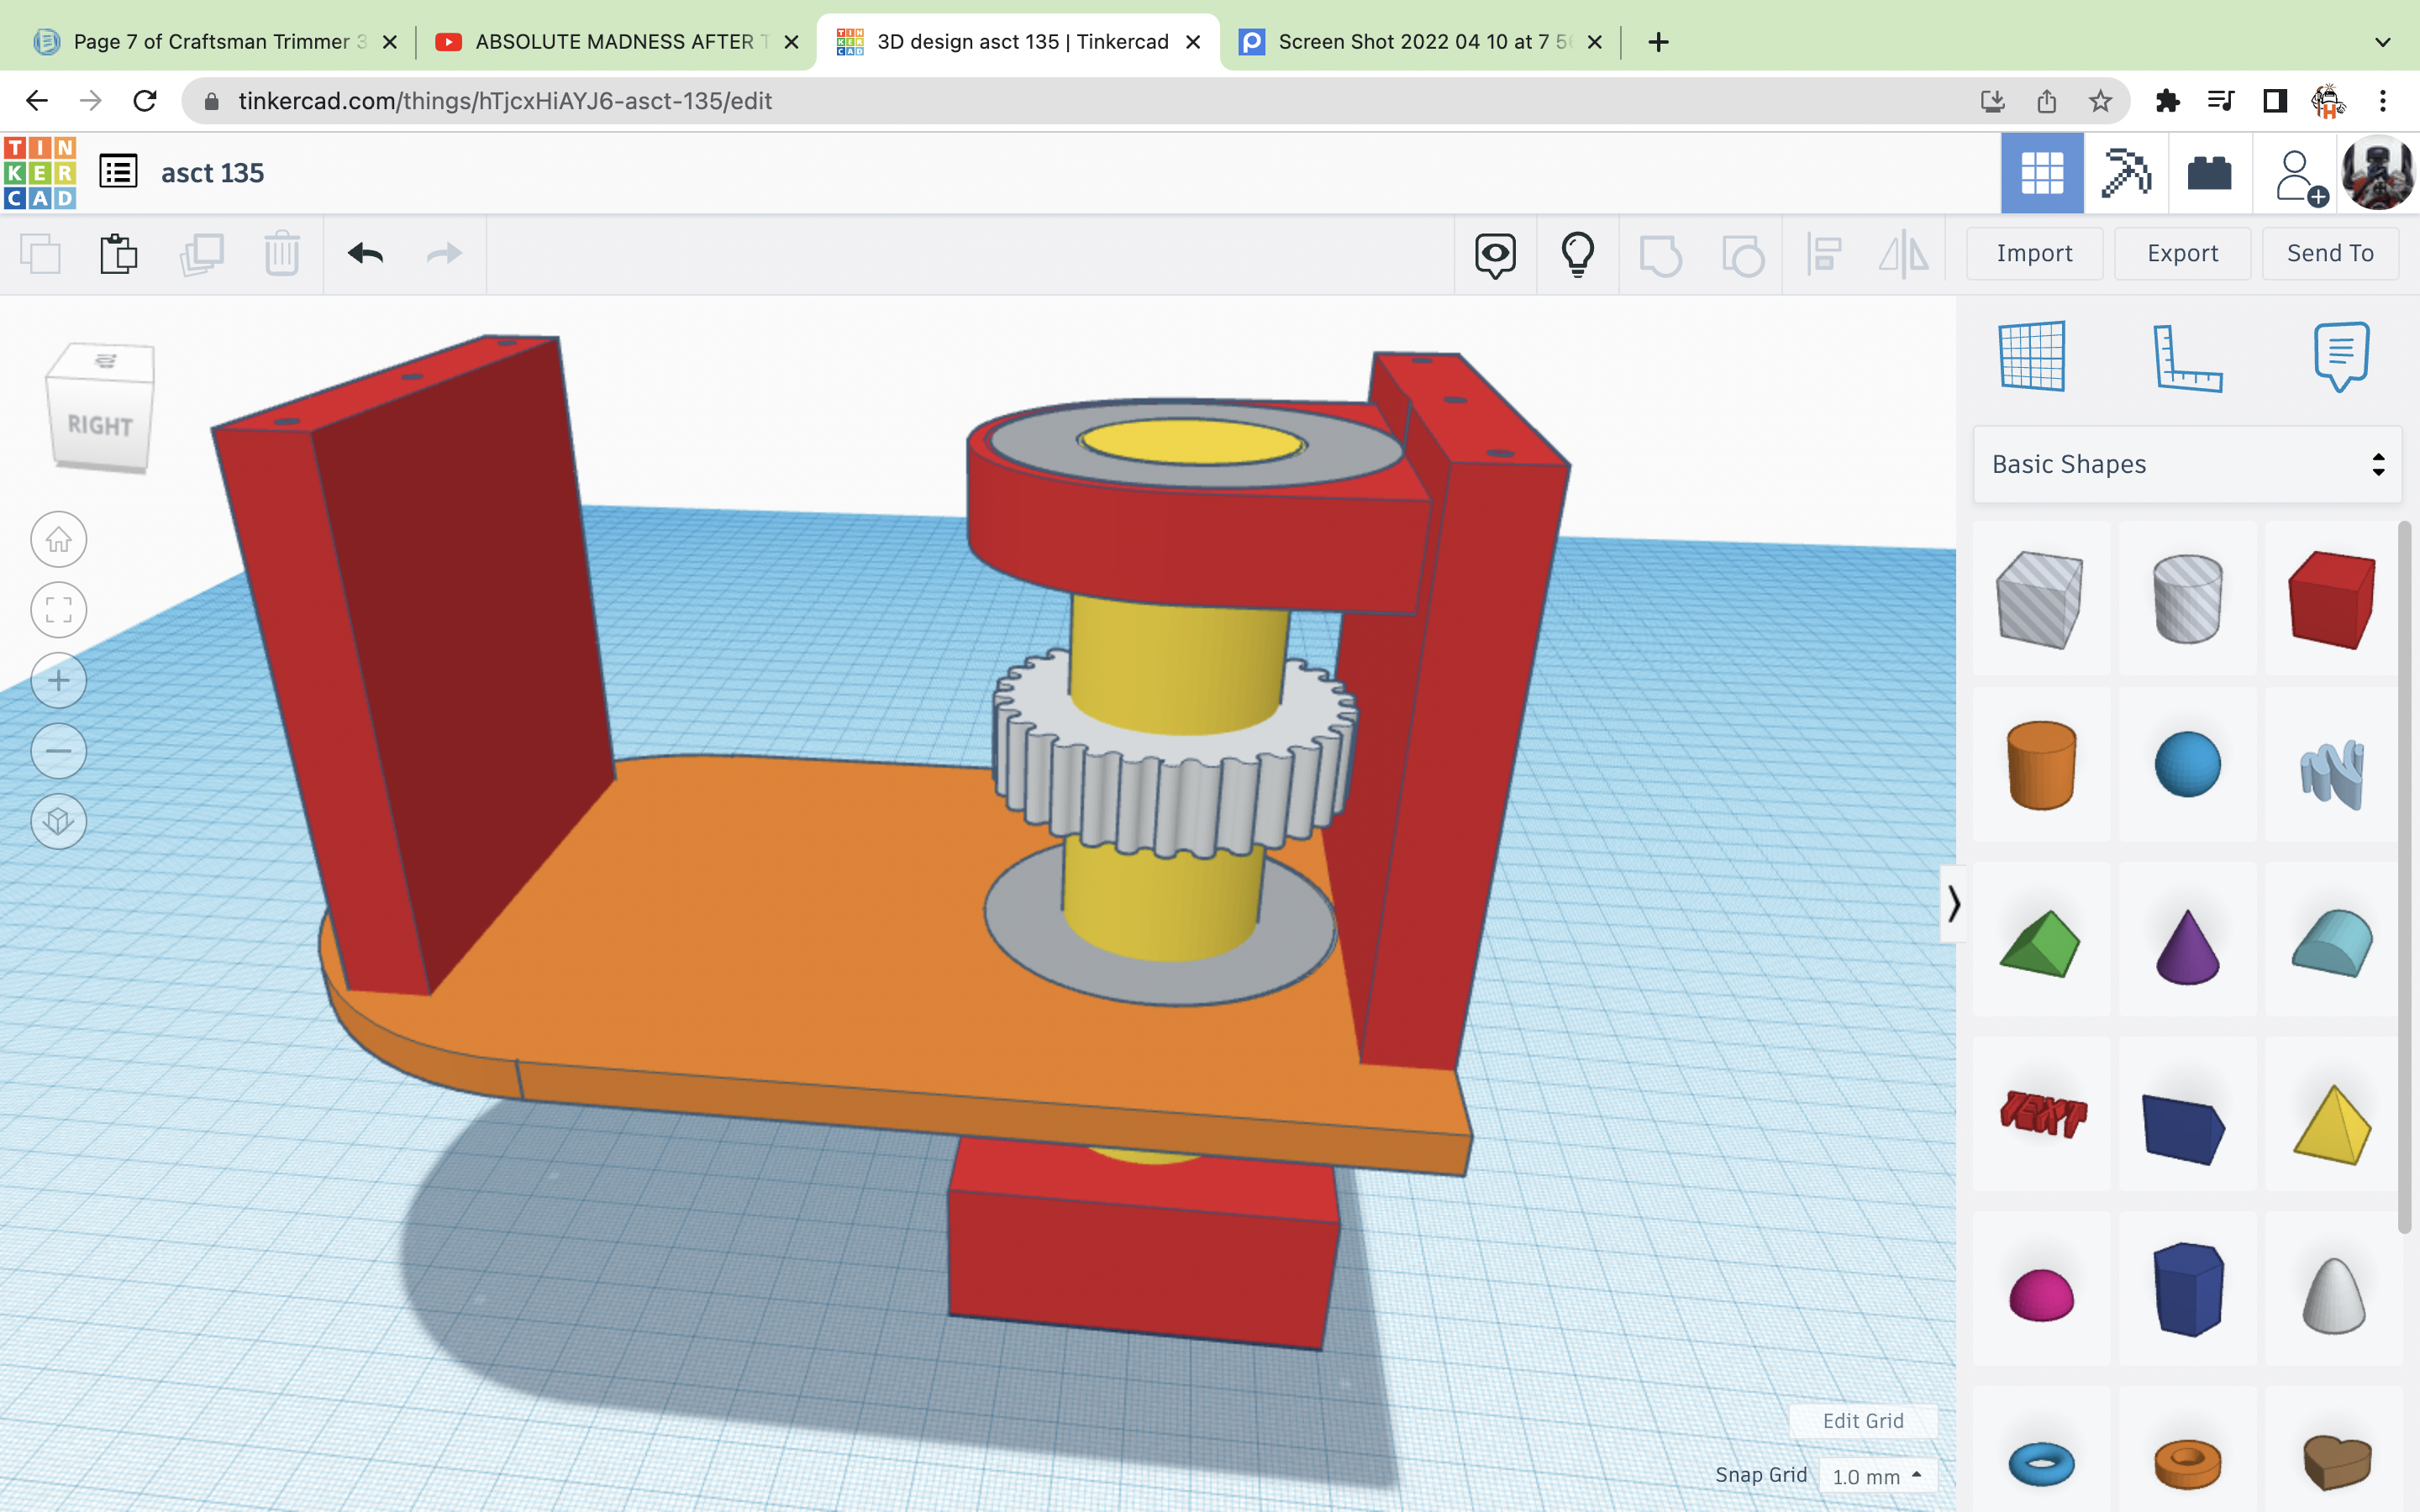2420x1512 pixels.
Task: Collapse the shapes panel chevron
Action: (x=1953, y=904)
